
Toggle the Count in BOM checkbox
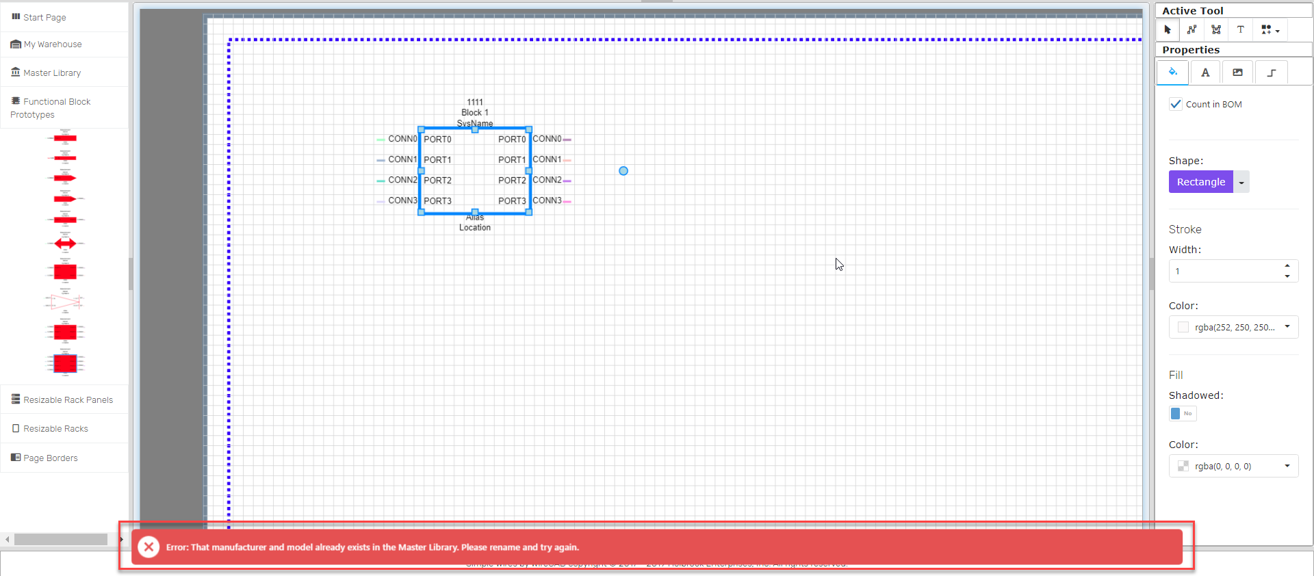[x=1176, y=104]
